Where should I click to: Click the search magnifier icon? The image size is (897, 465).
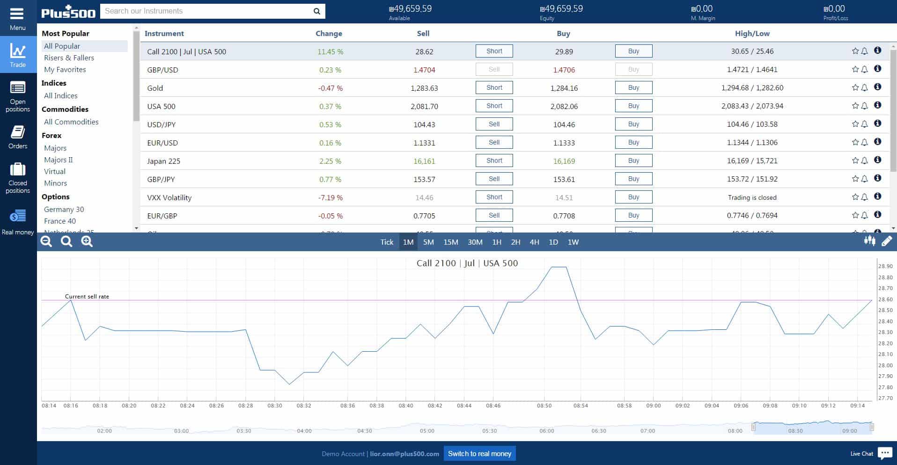click(x=316, y=11)
